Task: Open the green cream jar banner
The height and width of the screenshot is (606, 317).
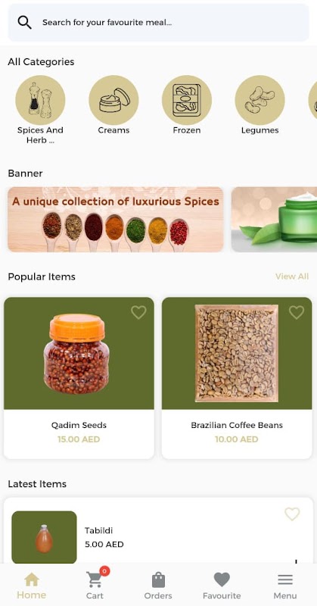Action: 274,220
